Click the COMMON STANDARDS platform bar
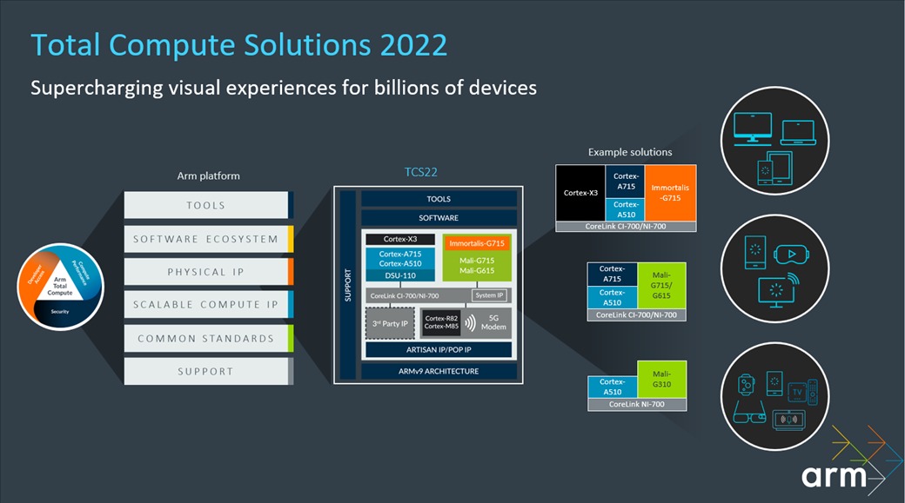905x503 pixels. point(206,338)
